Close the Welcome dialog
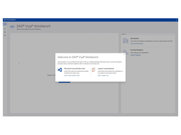Screen dimensions: 181x135 [x=124, y=55]
